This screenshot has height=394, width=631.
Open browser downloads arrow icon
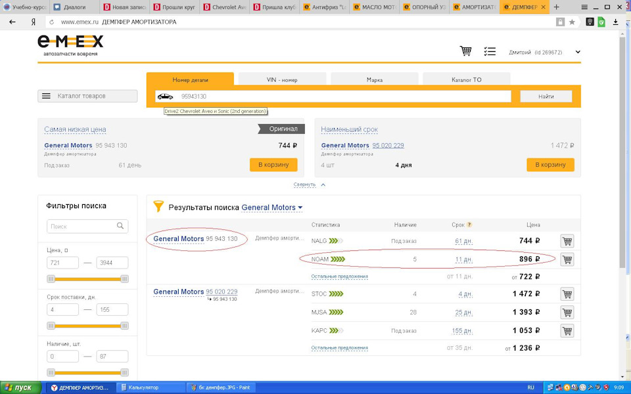tap(616, 22)
